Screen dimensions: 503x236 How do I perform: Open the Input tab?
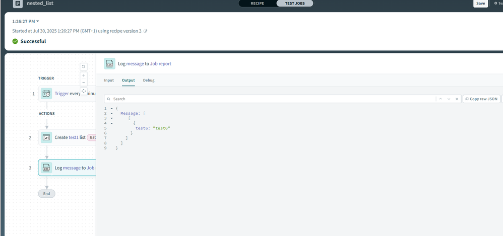pos(109,81)
